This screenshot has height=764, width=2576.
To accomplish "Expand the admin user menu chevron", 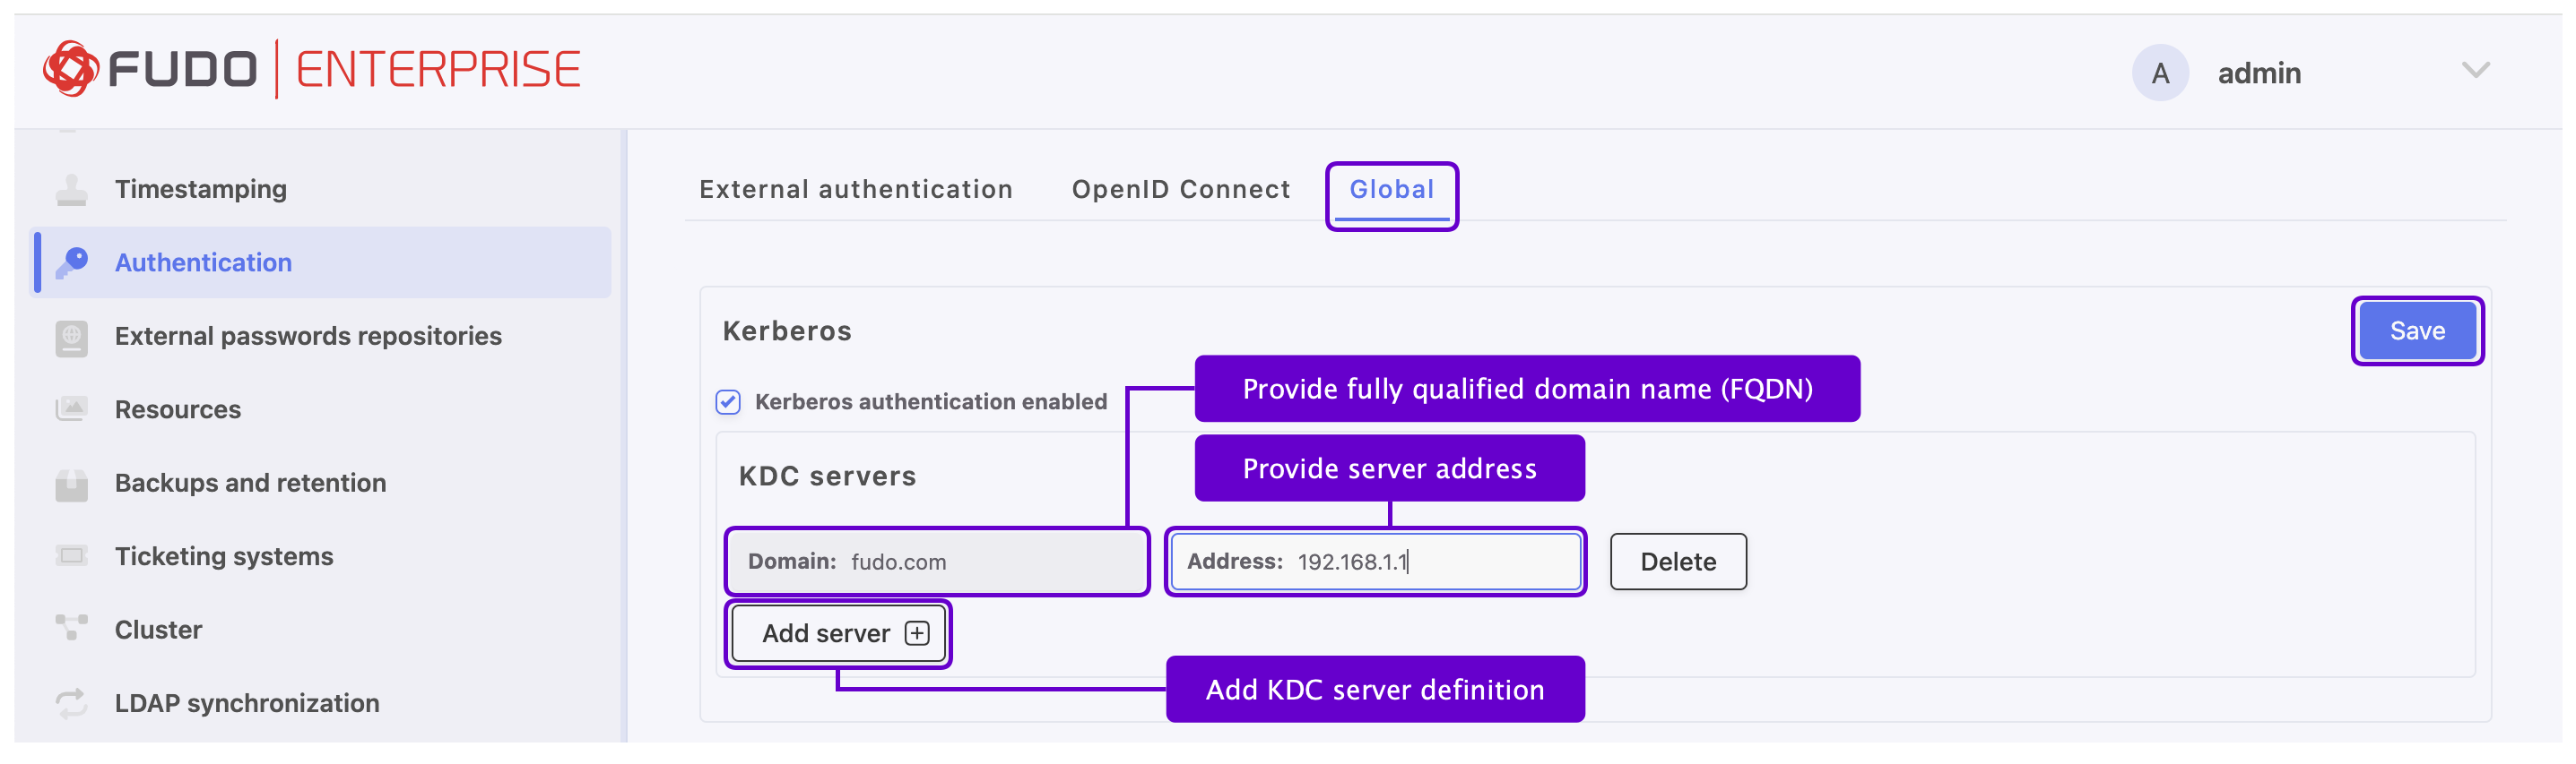I will click(x=2475, y=71).
